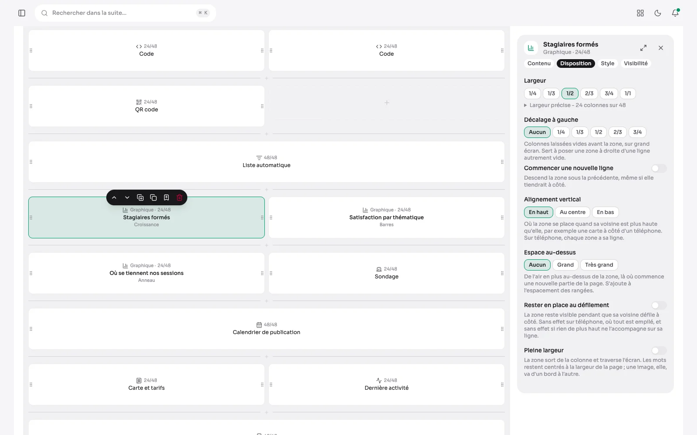Select the Carte et tarifs zone
Viewport: 697px width, 435px height.
tap(146, 385)
